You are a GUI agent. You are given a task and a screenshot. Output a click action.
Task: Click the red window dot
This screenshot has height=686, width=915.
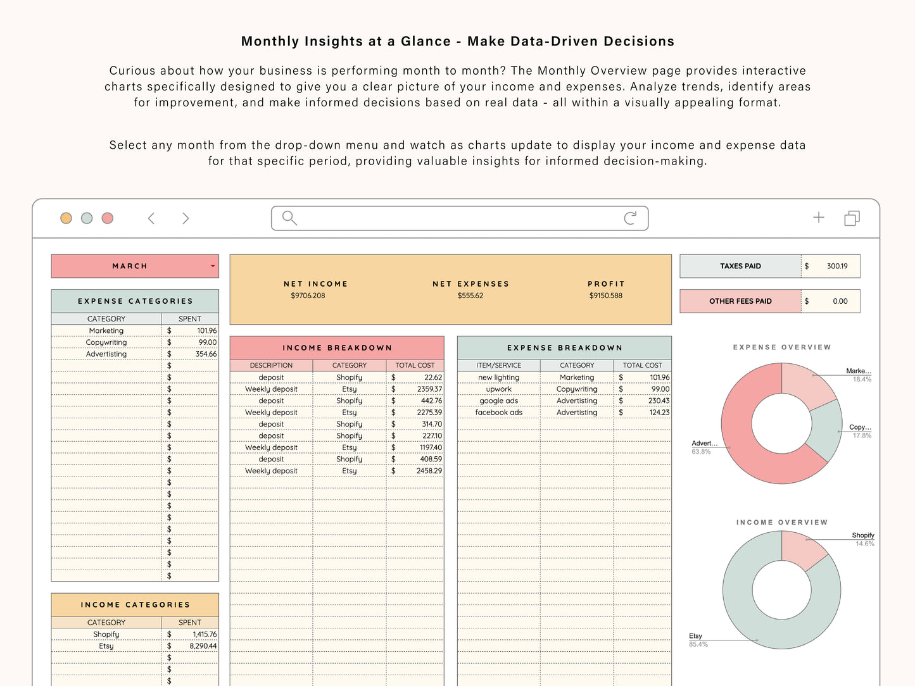[108, 218]
